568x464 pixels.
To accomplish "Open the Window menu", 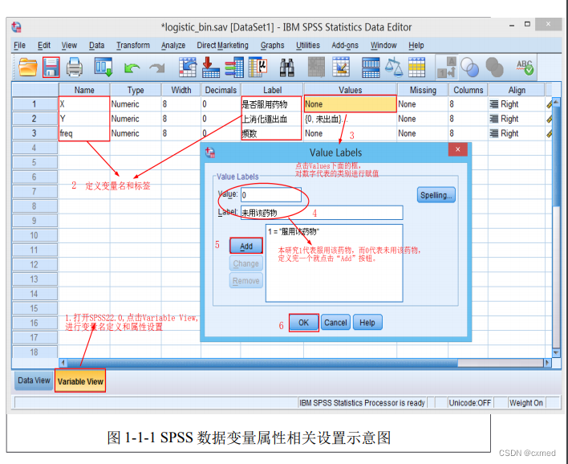I will [383, 45].
